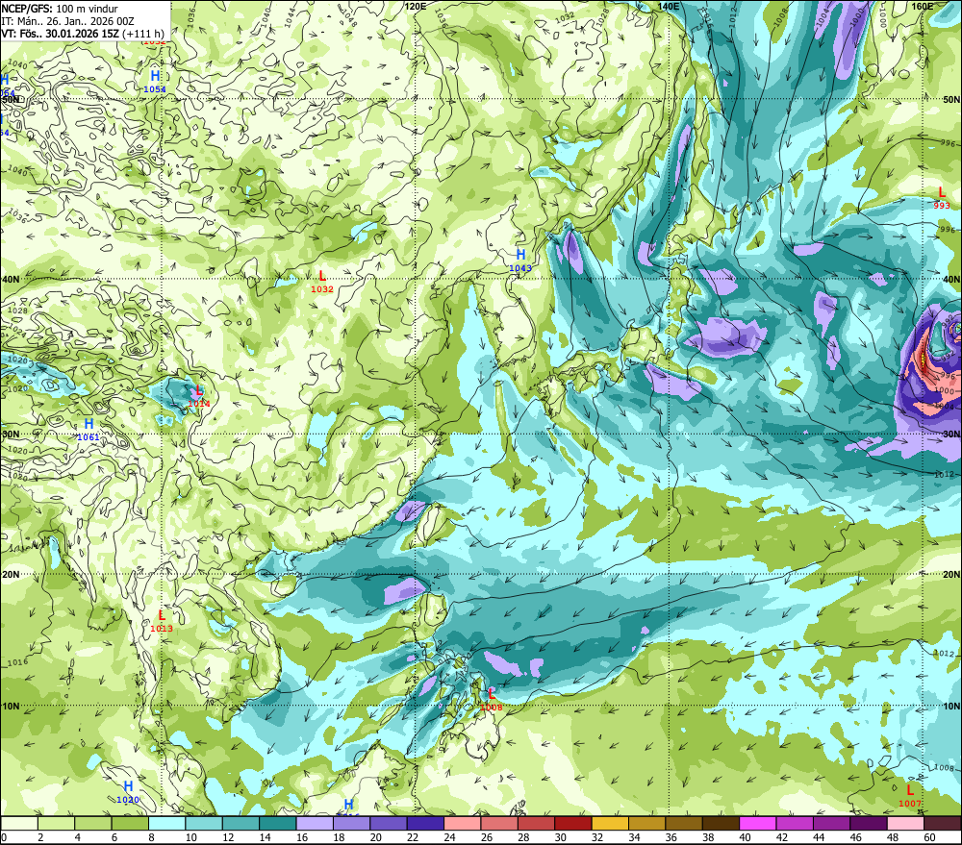This screenshot has height=845, width=962.
Task: Click the legend scale number '0'
Action: tap(4, 837)
